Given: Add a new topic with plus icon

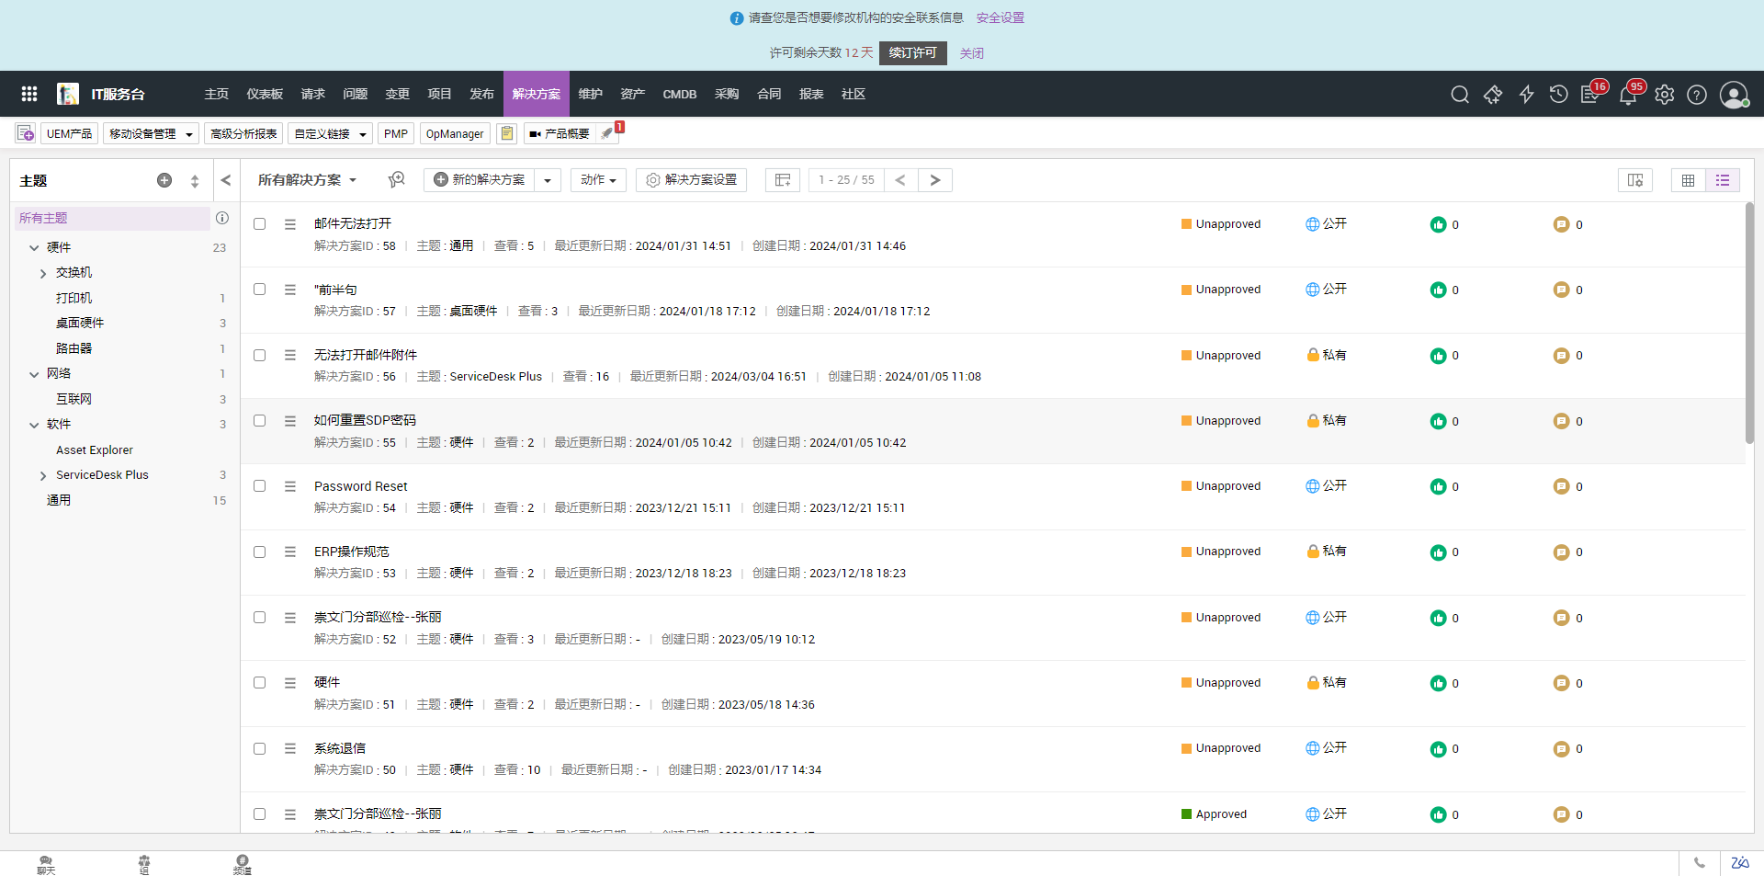Looking at the screenshot, I should 164,180.
